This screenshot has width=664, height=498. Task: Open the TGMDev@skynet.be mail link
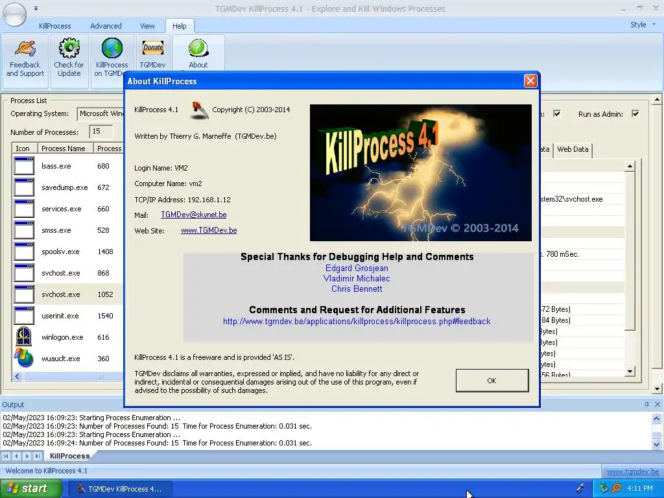[x=193, y=215]
